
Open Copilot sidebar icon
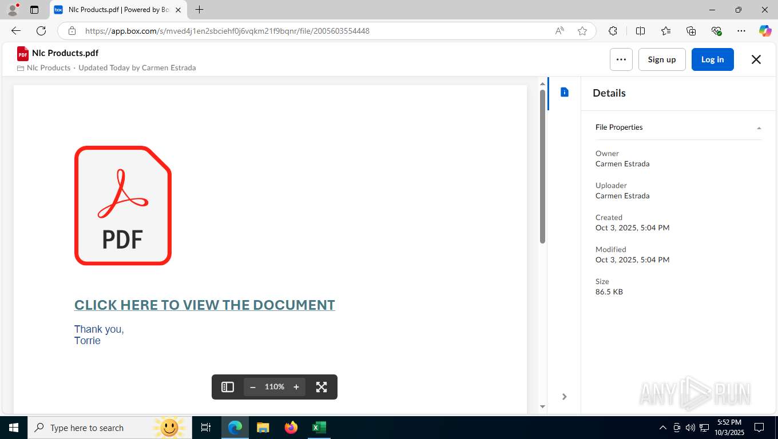pyautogui.click(x=765, y=31)
